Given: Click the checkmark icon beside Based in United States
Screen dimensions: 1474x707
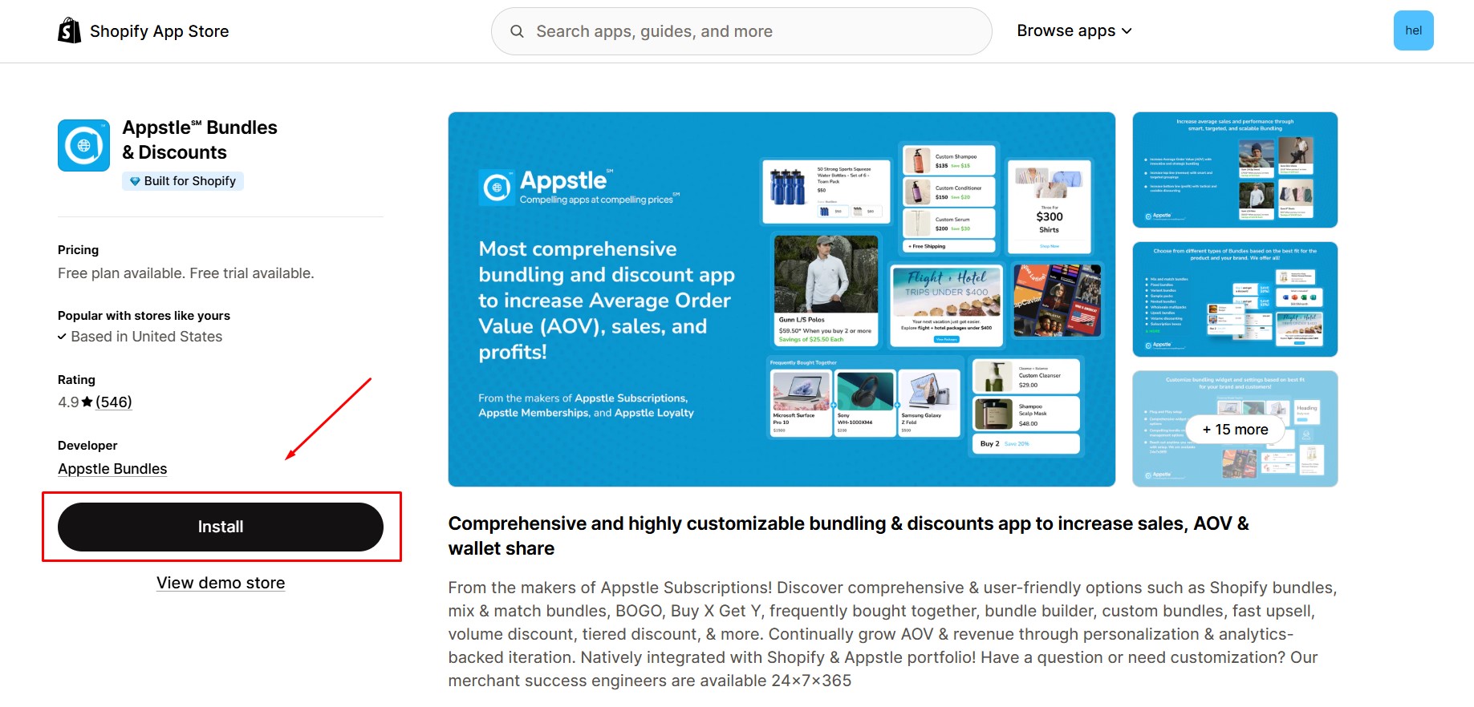Looking at the screenshot, I should coord(62,337).
